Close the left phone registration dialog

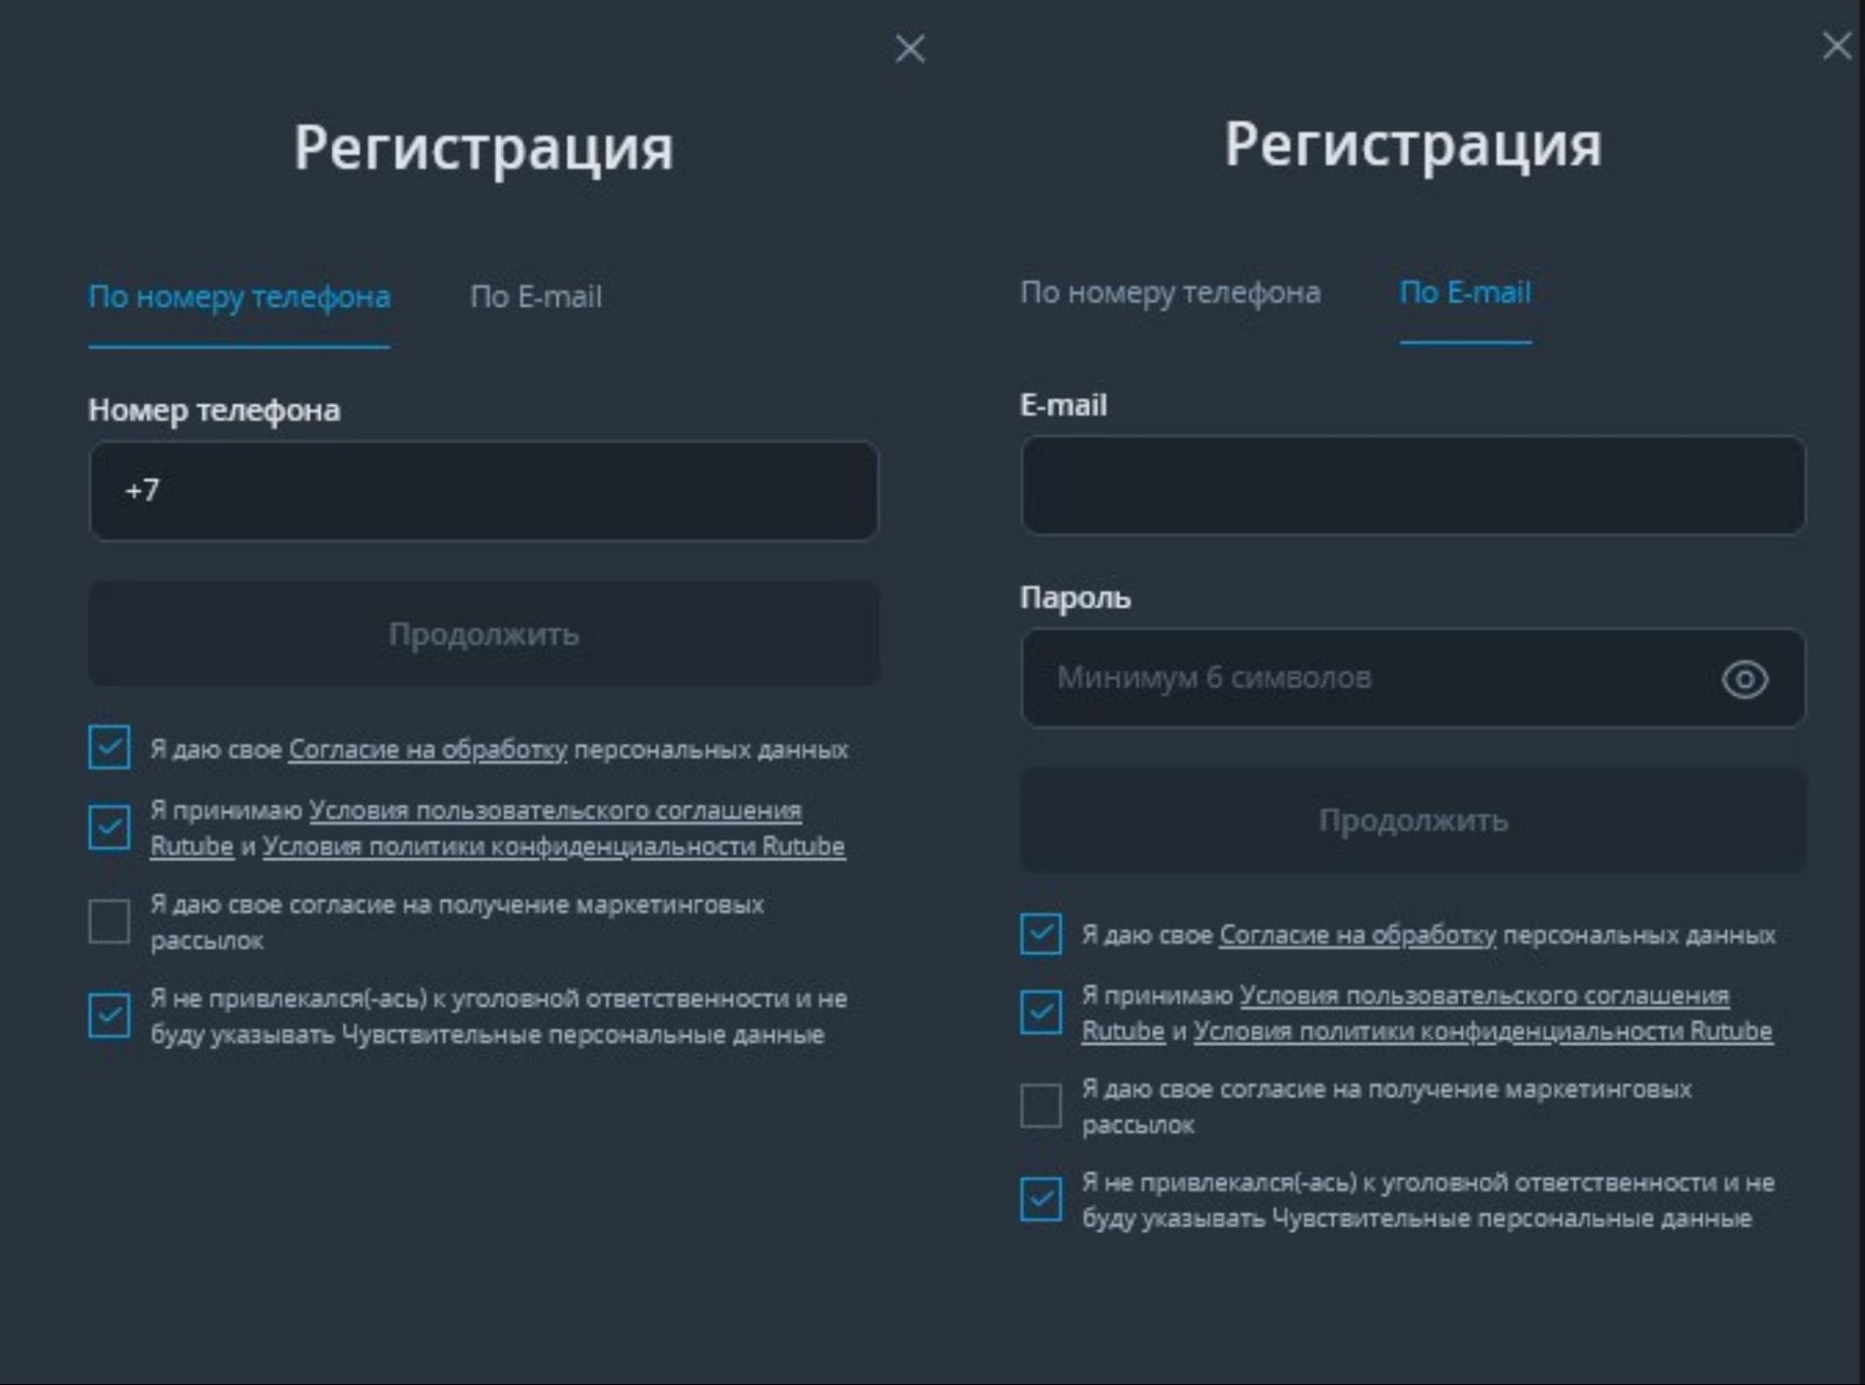[x=910, y=49]
